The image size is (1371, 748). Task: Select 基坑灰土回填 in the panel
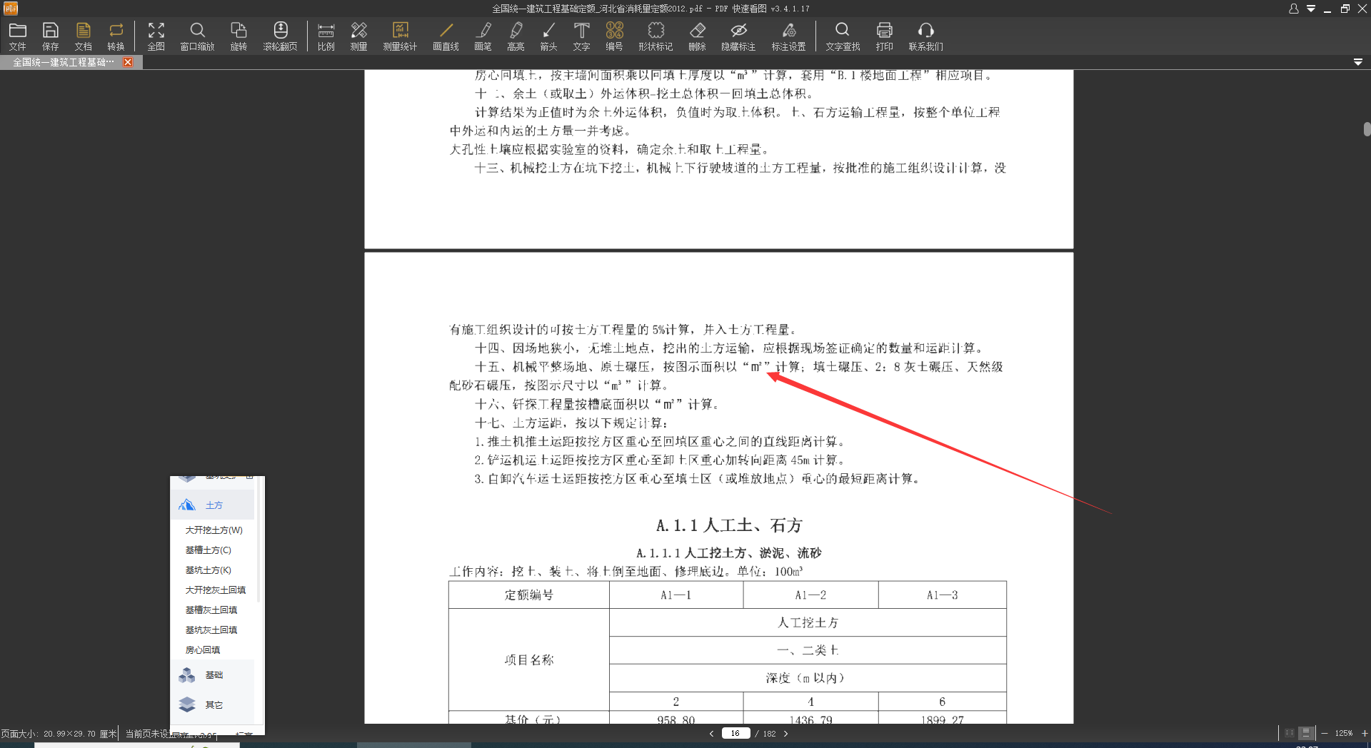[211, 630]
